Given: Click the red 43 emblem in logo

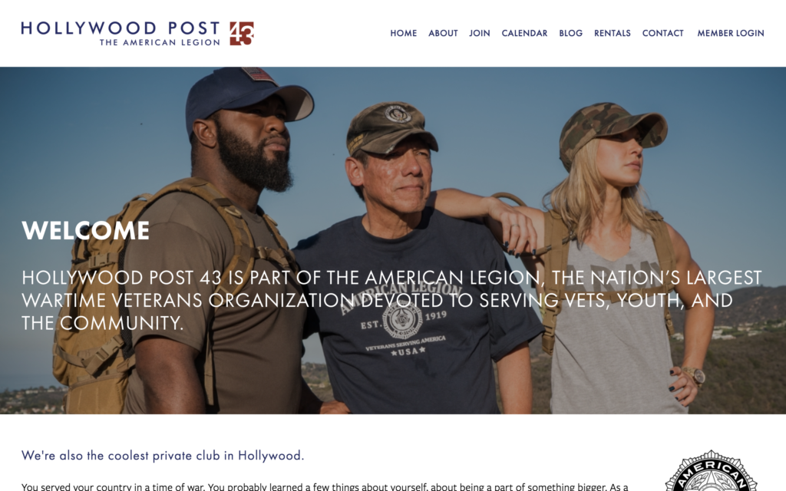Looking at the screenshot, I should (242, 34).
